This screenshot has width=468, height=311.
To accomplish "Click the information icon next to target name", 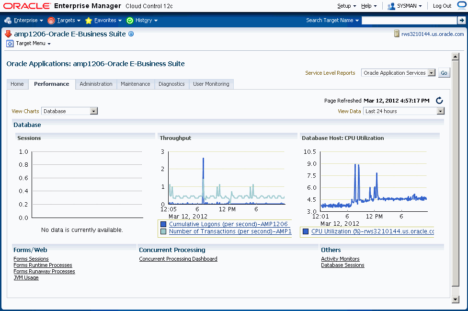I will 131,34.
